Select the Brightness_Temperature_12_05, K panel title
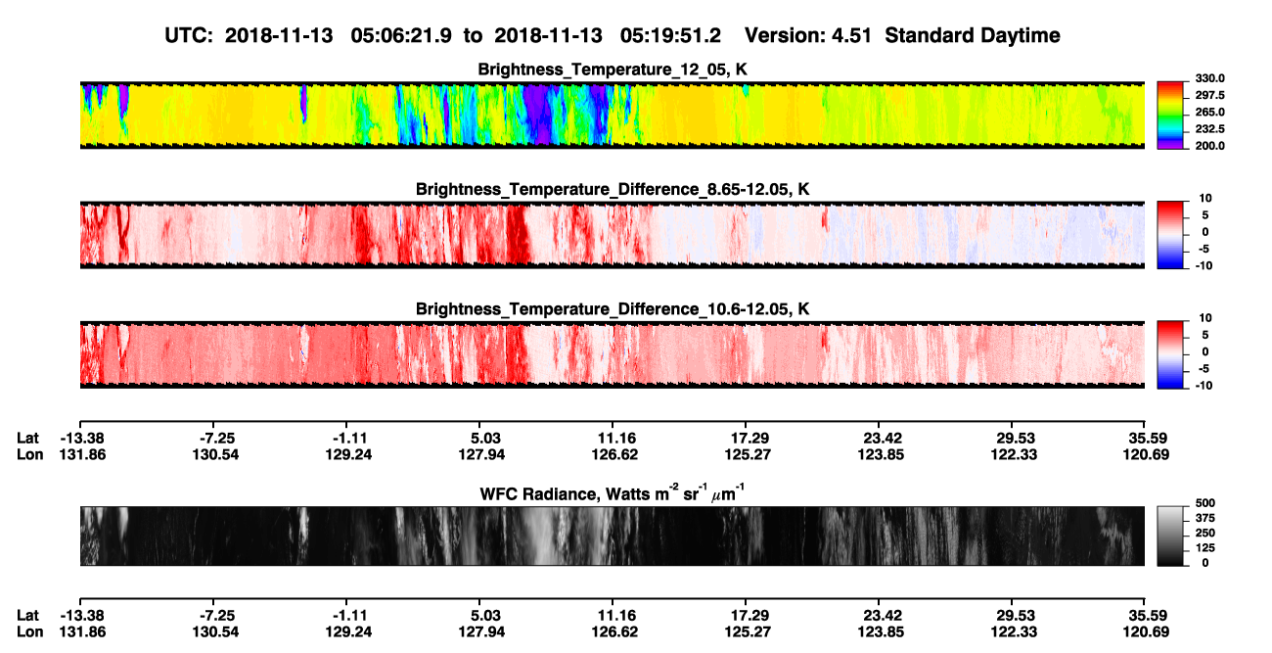Viewport: 1272px width, 653px height. (x=613, y=70)
